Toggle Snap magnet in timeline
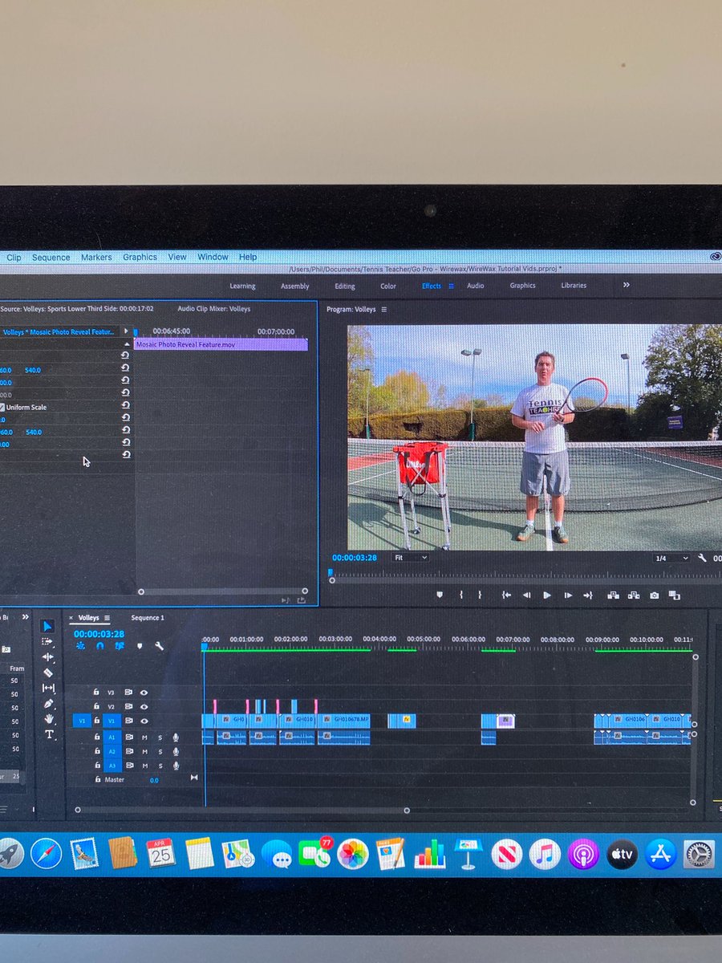Image resolution: width=722 pixels, height=963 pixels. pos(100,646)
